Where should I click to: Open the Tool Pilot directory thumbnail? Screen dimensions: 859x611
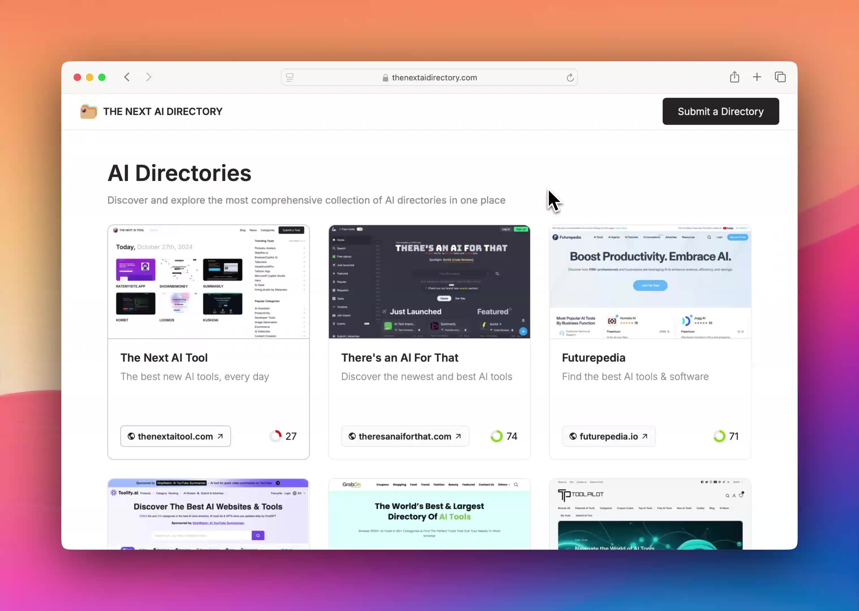click(650, 514)
